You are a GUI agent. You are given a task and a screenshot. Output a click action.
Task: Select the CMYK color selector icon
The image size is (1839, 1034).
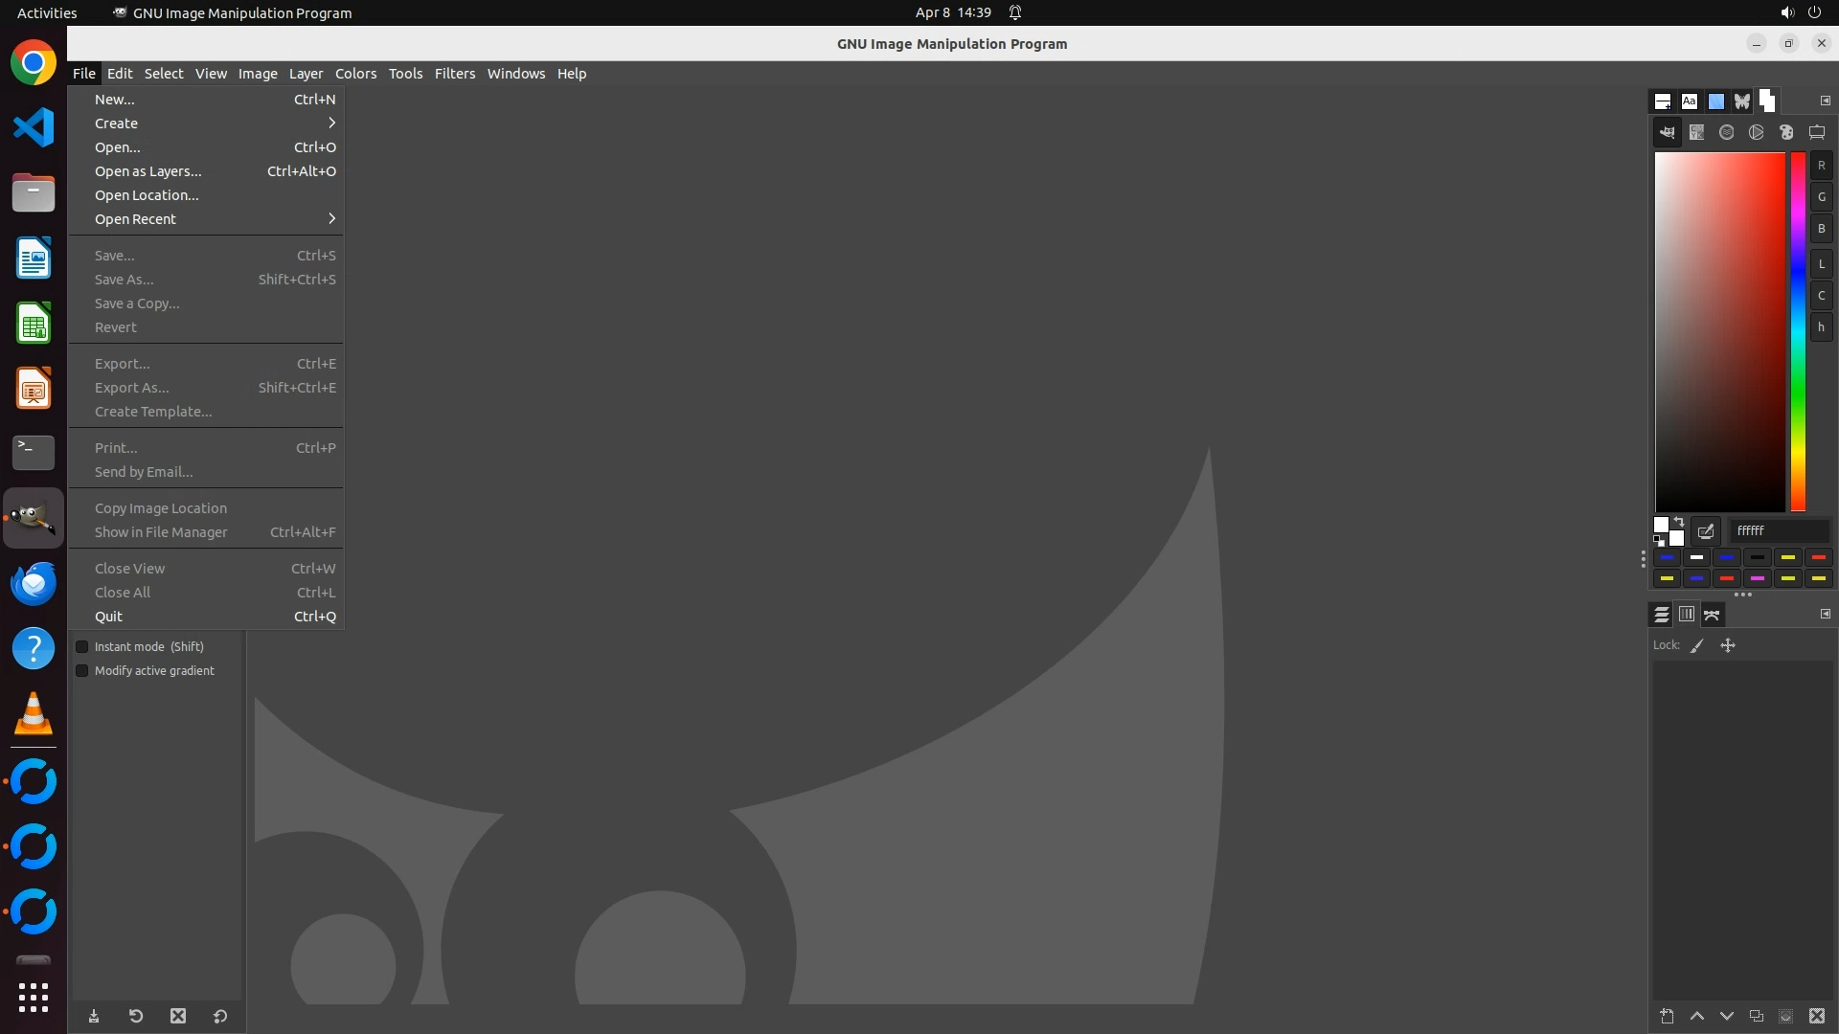point(1696,133)
